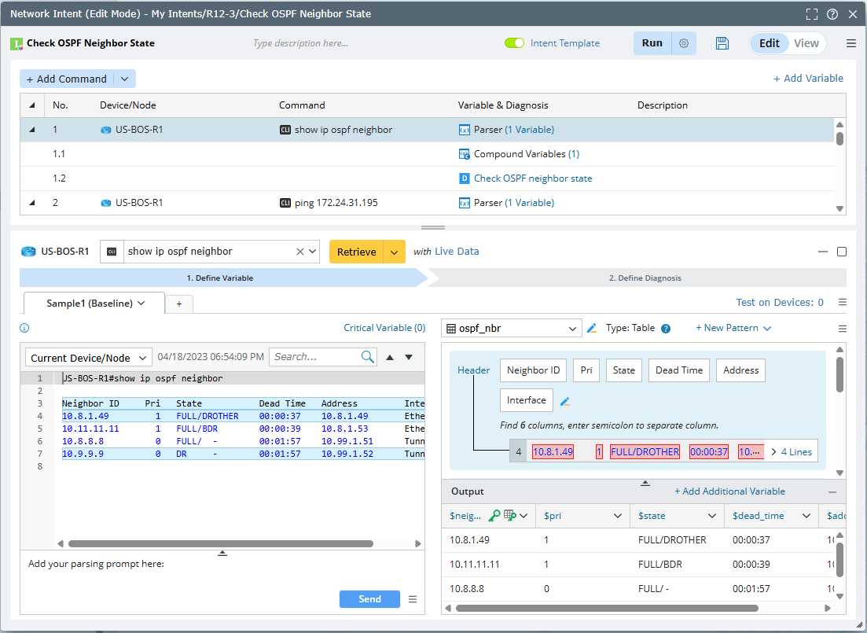Click the help question mark icon
867x633 pixels.
coord(832,14)
